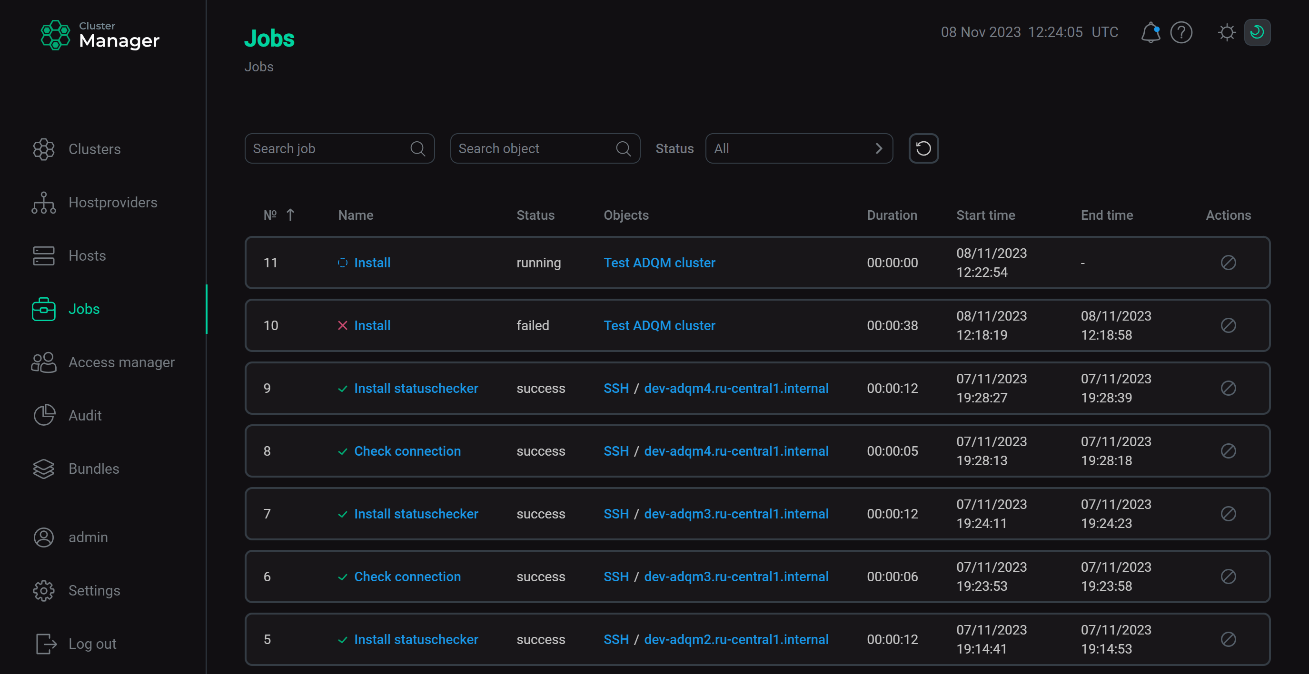1309x674 pixels.
Task: Click duration 00:00:38 in job 10
Action: [892, 325]
